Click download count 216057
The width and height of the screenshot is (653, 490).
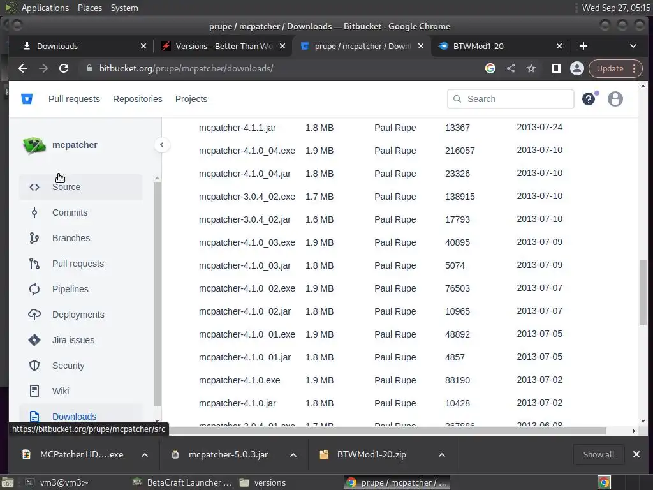(x=460, y=151)
